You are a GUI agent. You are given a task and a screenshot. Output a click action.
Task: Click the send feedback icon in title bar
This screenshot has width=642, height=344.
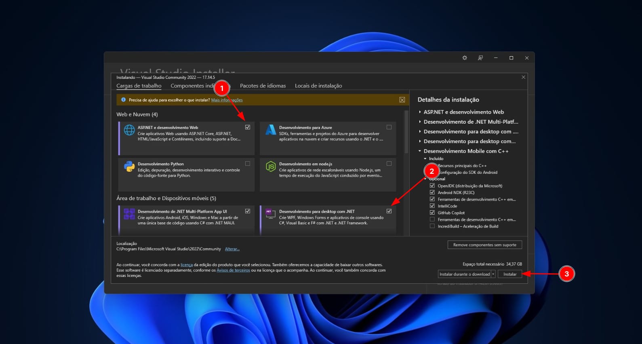tap(480, 58)
